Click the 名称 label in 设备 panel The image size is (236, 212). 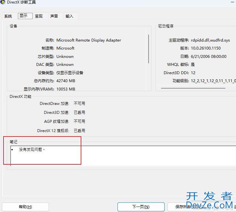(x=50, y=40)
